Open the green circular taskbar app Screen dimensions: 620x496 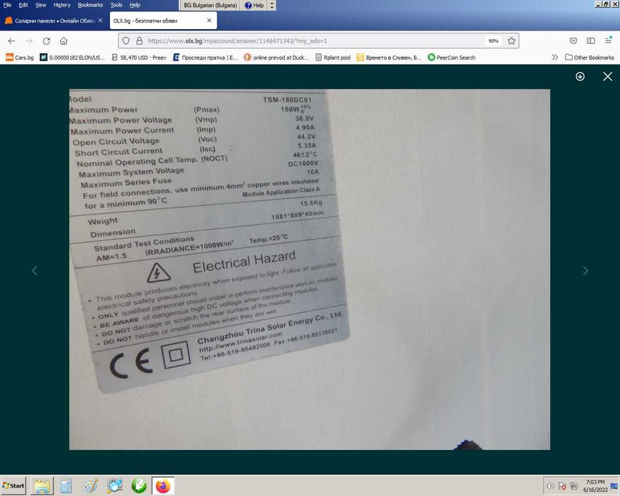(x=139, y=485)
